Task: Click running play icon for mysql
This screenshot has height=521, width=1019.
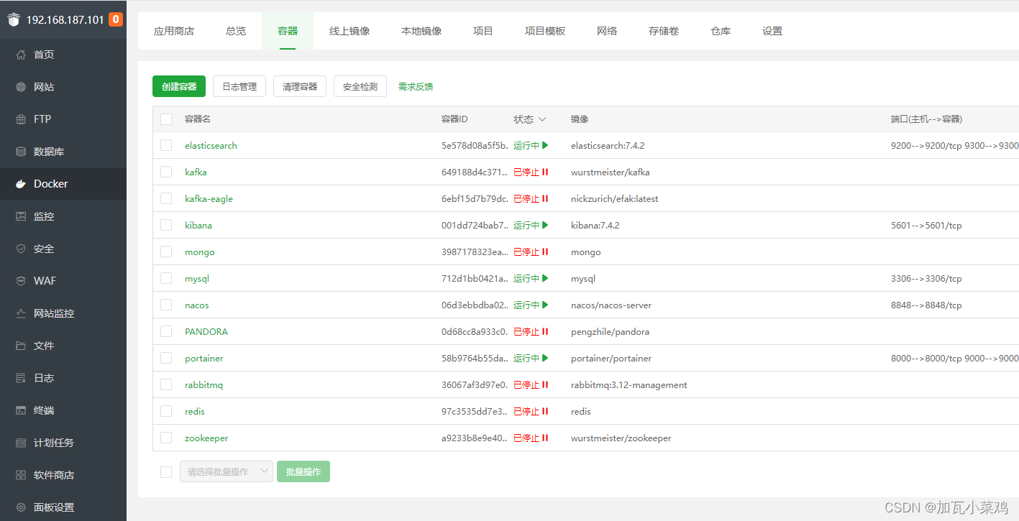Action: click(545, 278)
